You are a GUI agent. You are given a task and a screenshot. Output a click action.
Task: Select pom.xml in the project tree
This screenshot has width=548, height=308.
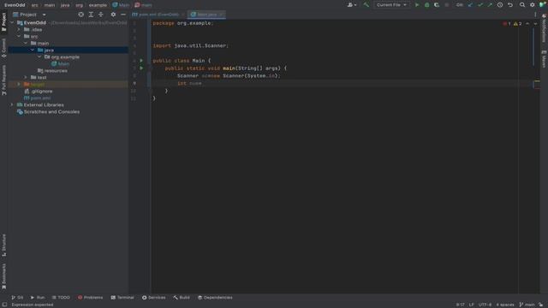coord(37,98)
